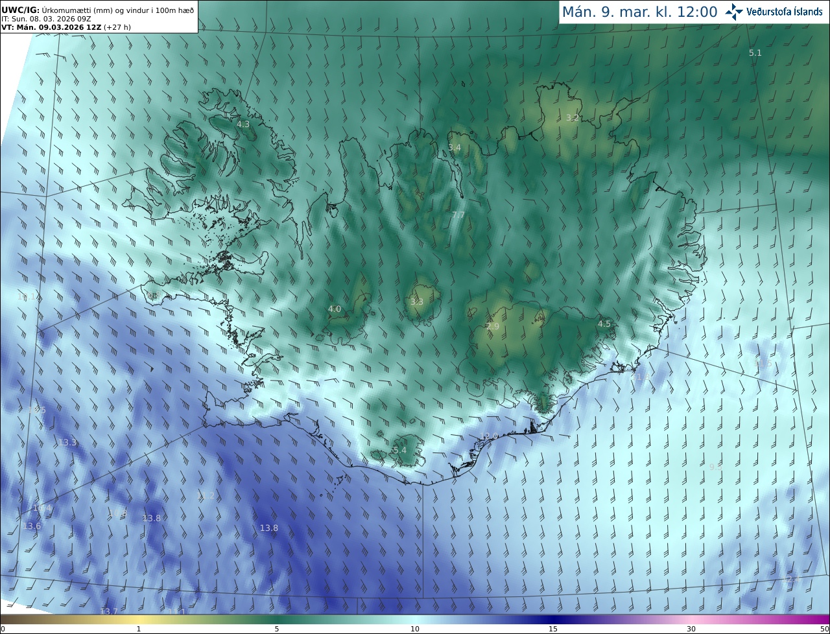Screen dimensions: 830x634
Task: Click the 4.0 value on the map
Action: point(335,309)
